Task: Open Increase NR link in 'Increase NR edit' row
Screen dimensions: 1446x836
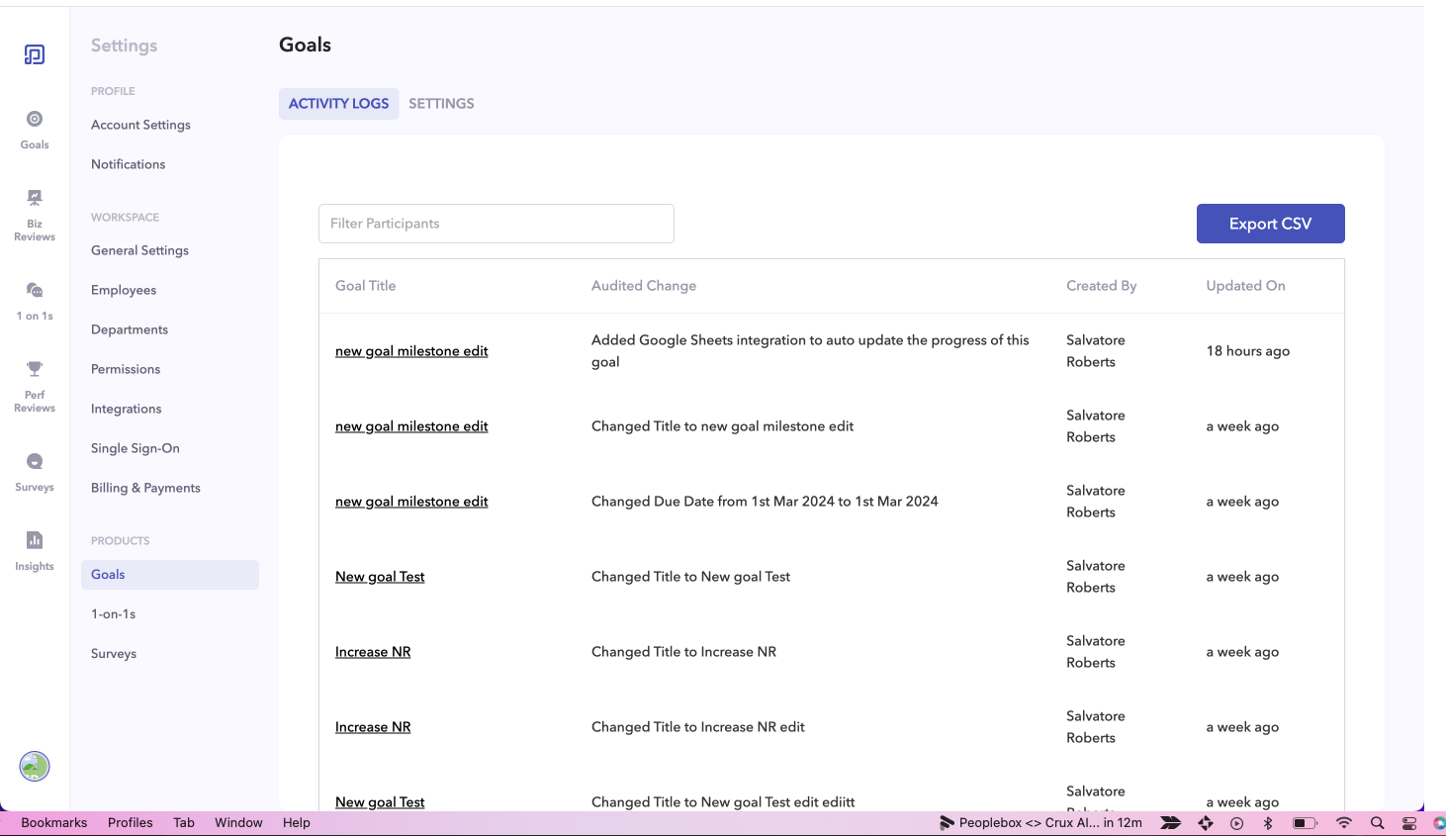Action: tap(373, 727)
